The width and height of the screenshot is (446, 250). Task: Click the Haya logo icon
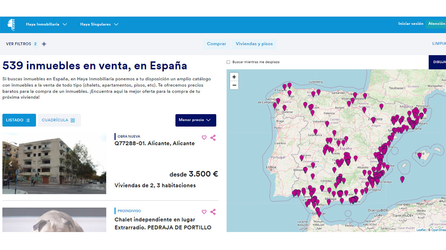11,24
